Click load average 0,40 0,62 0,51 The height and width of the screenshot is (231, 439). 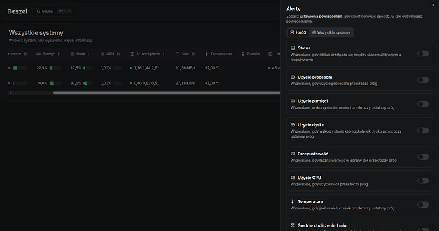[146, 83]
